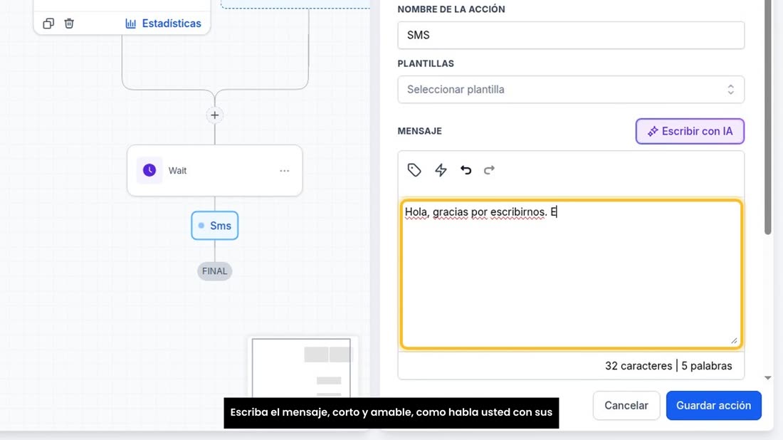This screenshot has width=783, height=440.
Task: Click the PLANTILLAS label
Action: pyautogui.click(x=426, y=64)
